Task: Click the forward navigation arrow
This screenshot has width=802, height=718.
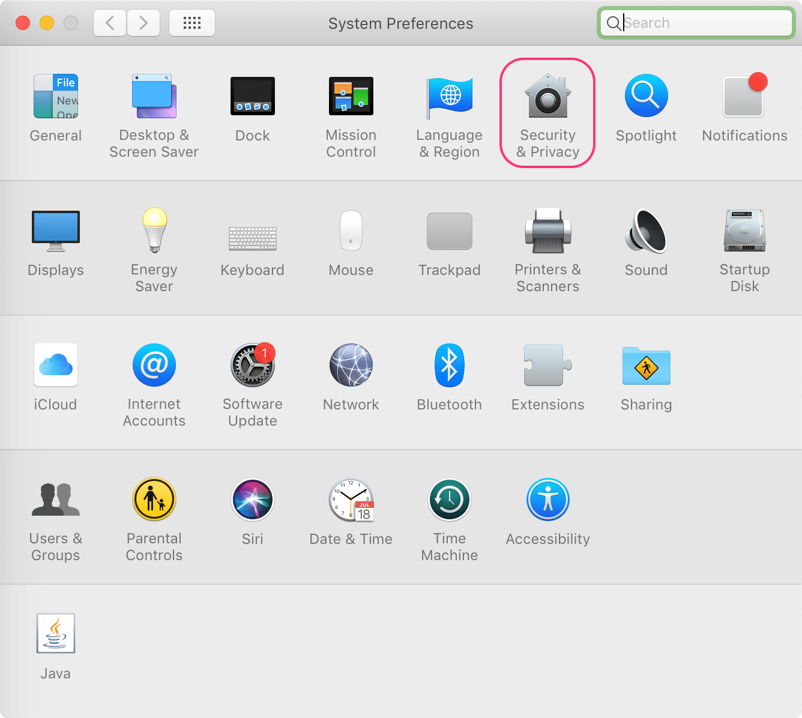Action: coord(143,23)
